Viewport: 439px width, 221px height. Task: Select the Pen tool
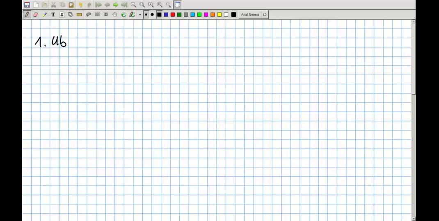pos(27,14)
